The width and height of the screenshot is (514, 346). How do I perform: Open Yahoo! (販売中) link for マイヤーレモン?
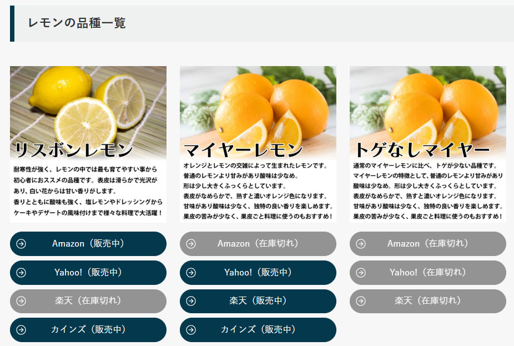[258, 273]
